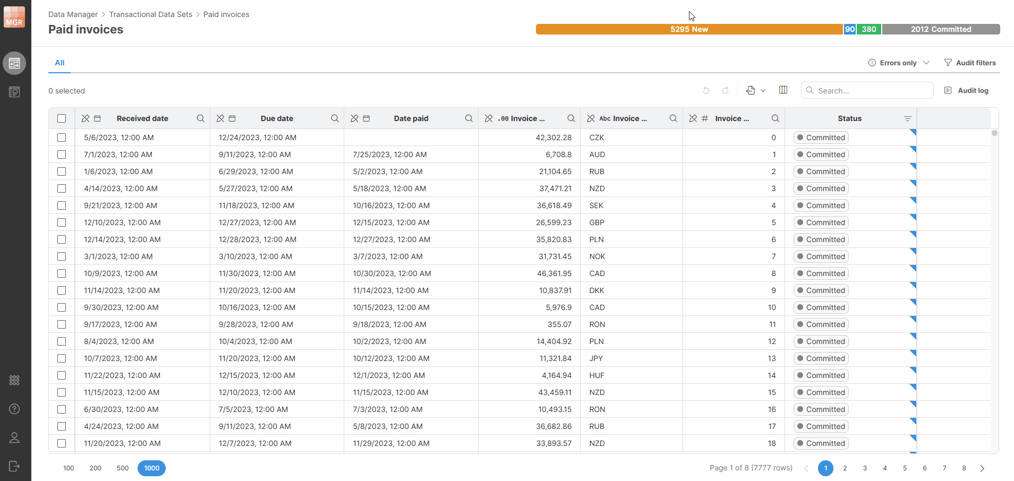
Task: Click the user profile icon
Action: (x=14, y=437)
